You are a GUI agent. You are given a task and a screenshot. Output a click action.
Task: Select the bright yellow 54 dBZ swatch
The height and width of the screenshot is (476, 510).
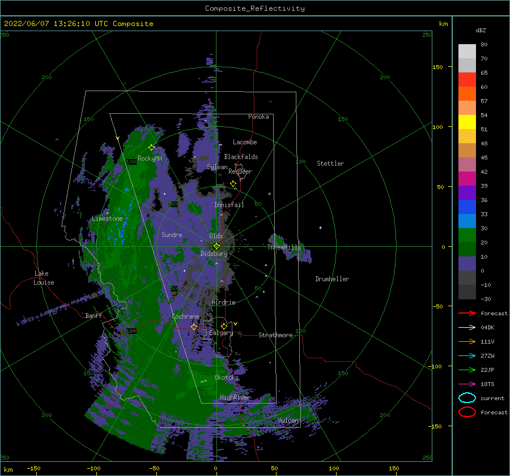coord(467,122)
